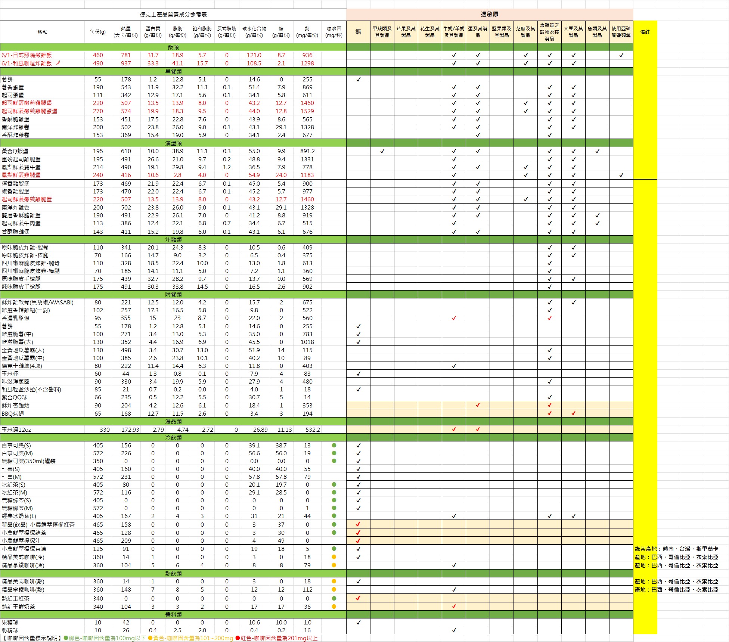Viewport: 729px width, 642px height.
Task: Click the 綠茶產地 note about 越南、台灣、斯里蘭卡
Action: point(676,549)
